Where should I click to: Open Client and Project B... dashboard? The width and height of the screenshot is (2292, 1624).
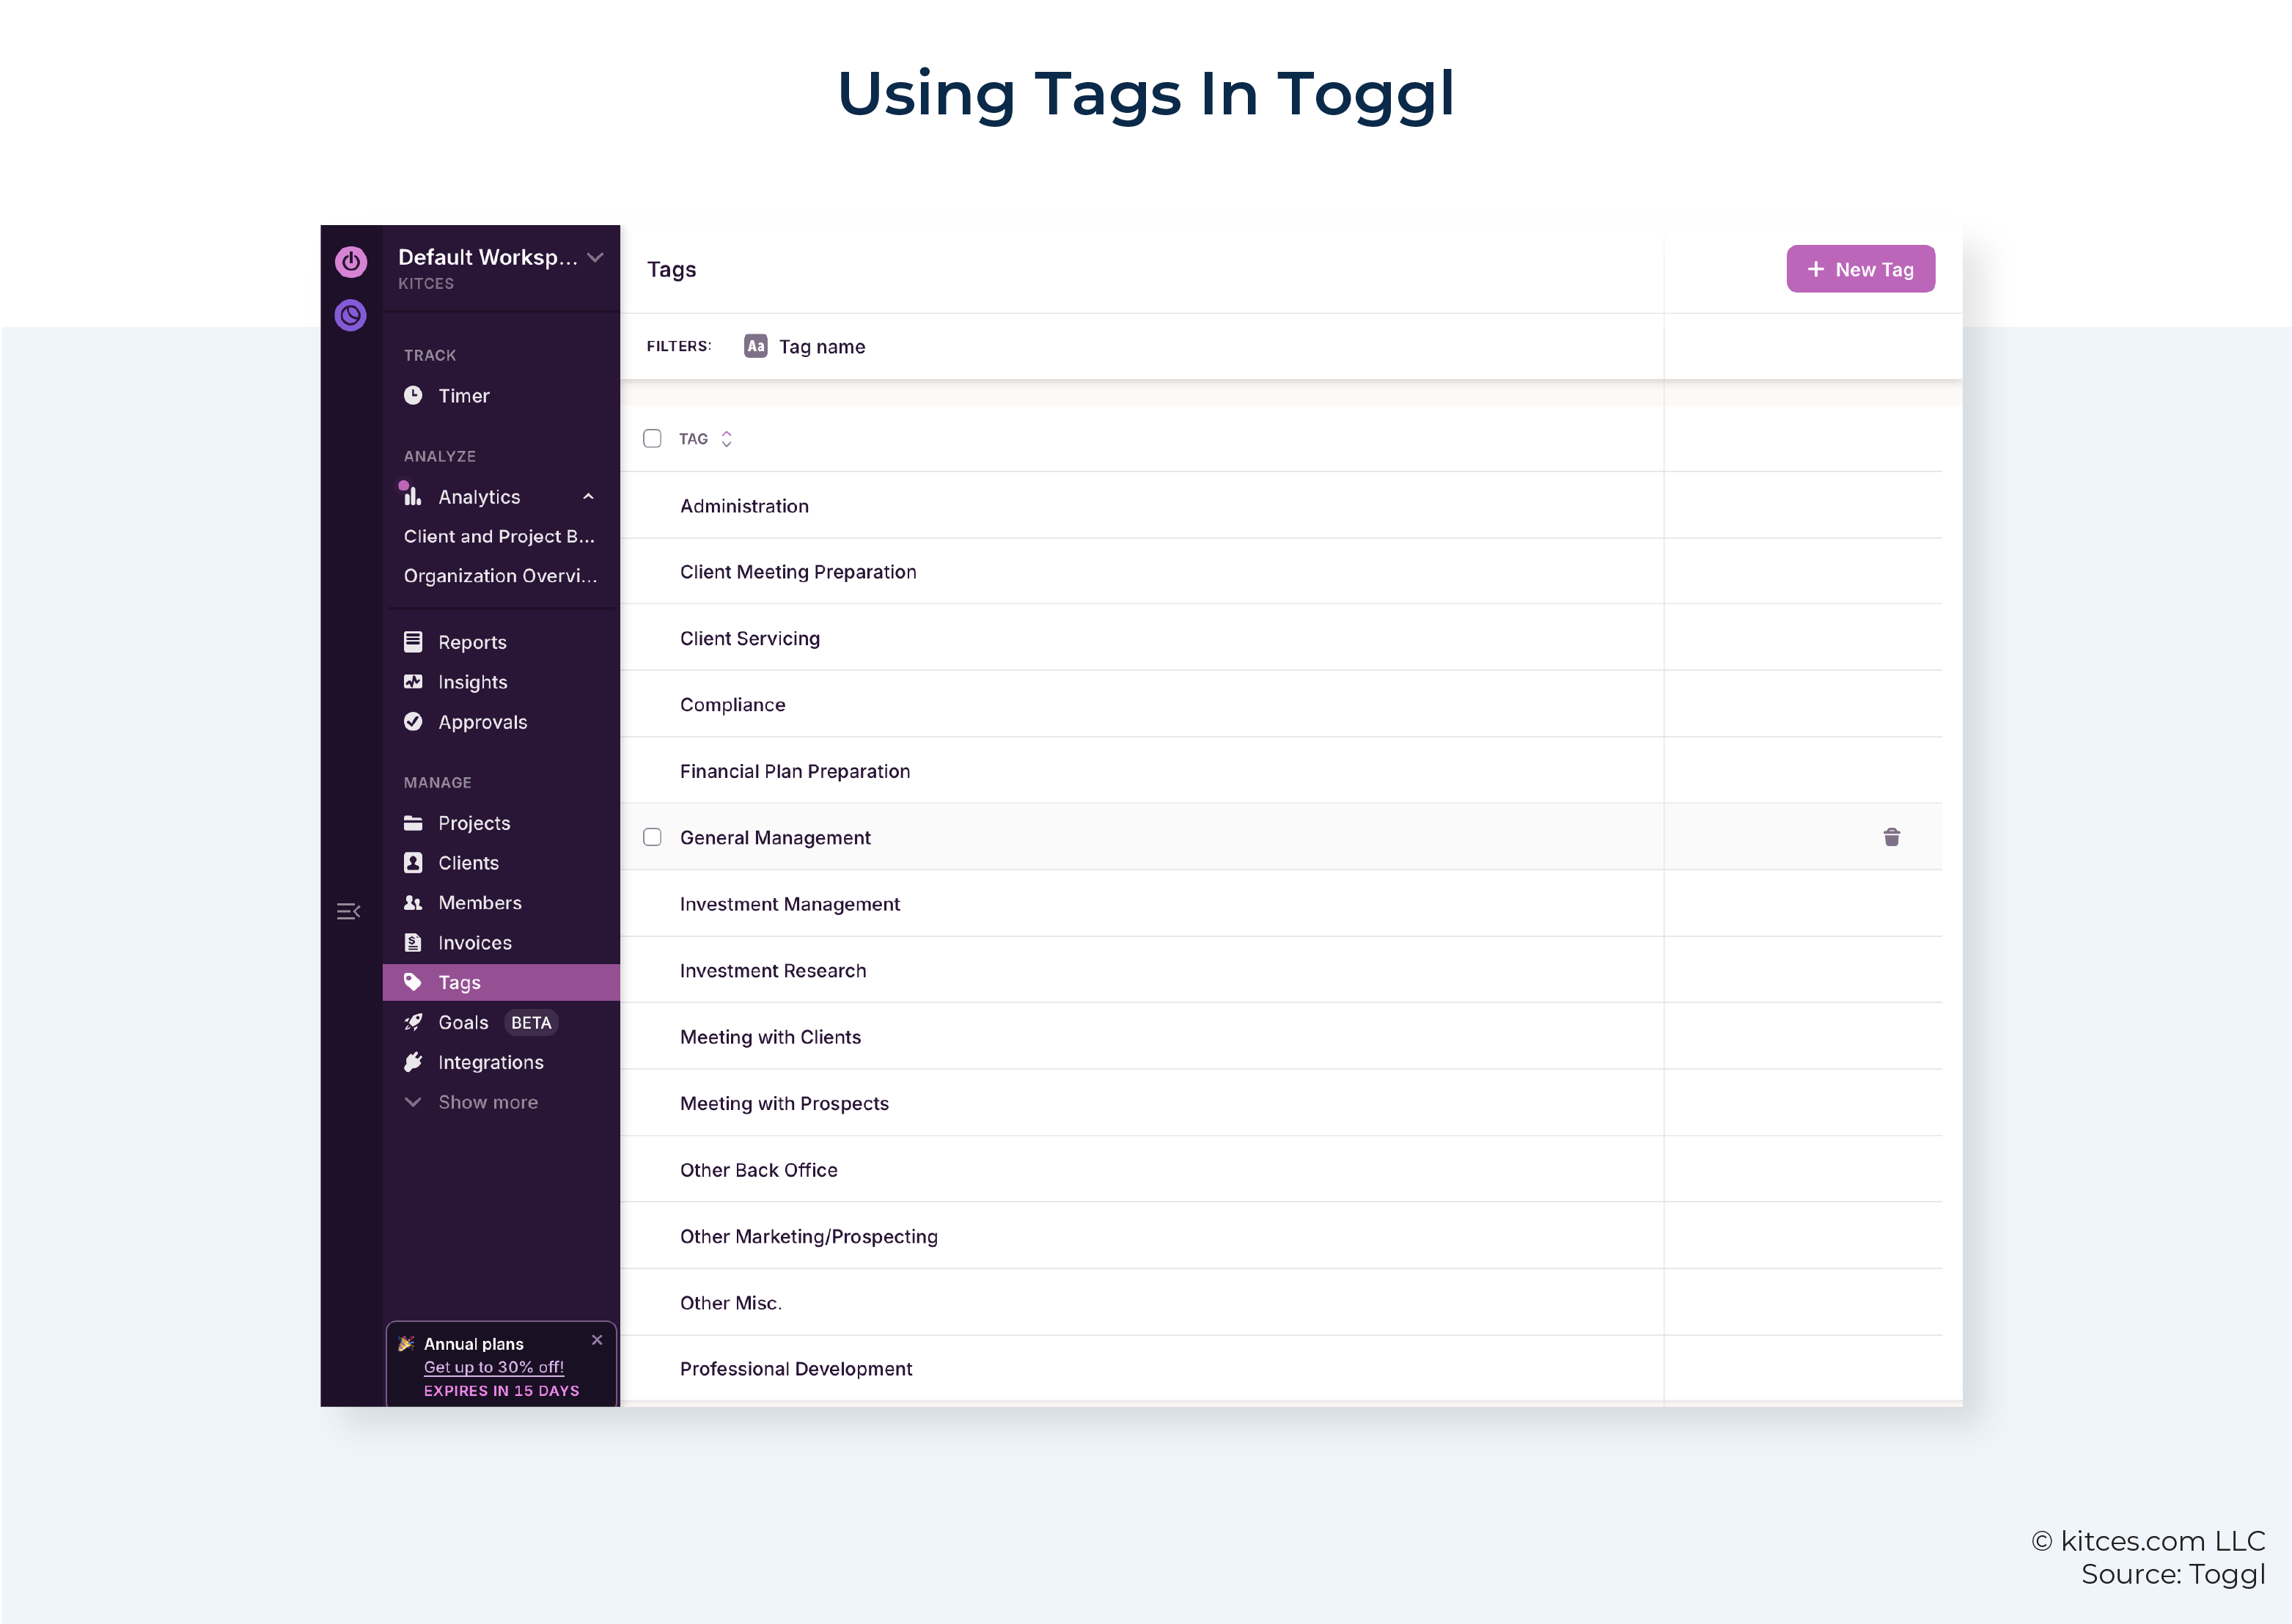click(501, 536)
